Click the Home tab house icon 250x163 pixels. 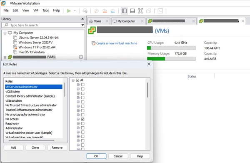[91, 21]
